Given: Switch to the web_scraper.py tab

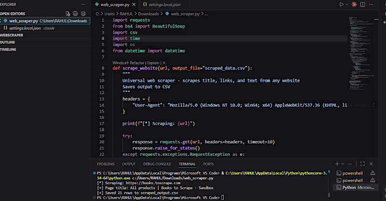Looking at the screenshot, I should coord(115,4).
